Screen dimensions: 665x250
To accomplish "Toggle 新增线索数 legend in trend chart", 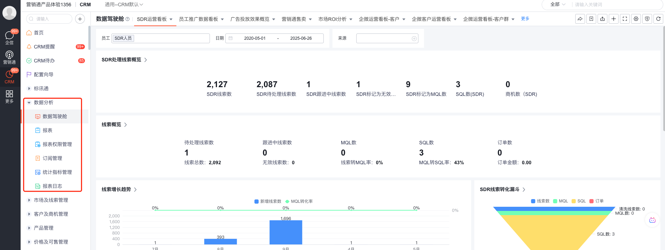I will click(x=268, y=202).
